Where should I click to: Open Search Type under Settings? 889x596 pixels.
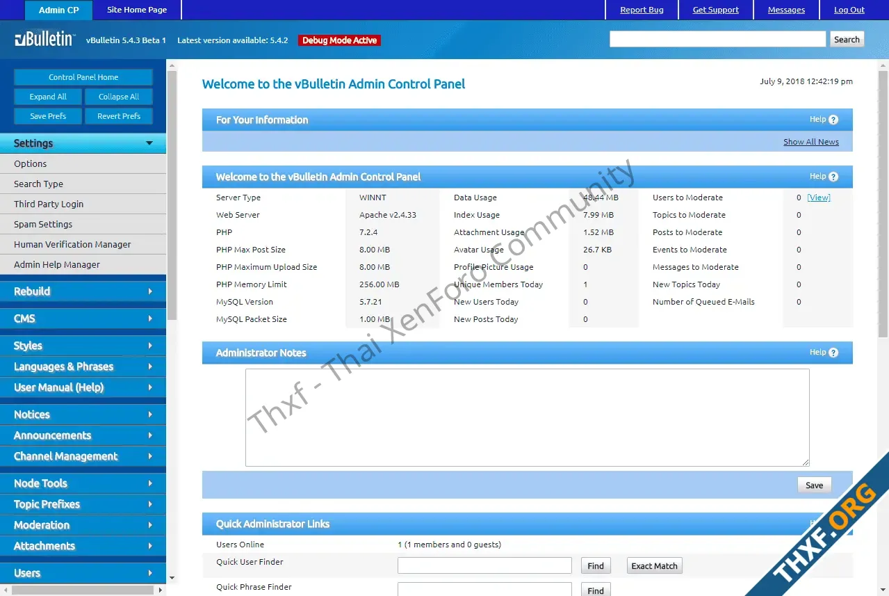pos(83,184)
